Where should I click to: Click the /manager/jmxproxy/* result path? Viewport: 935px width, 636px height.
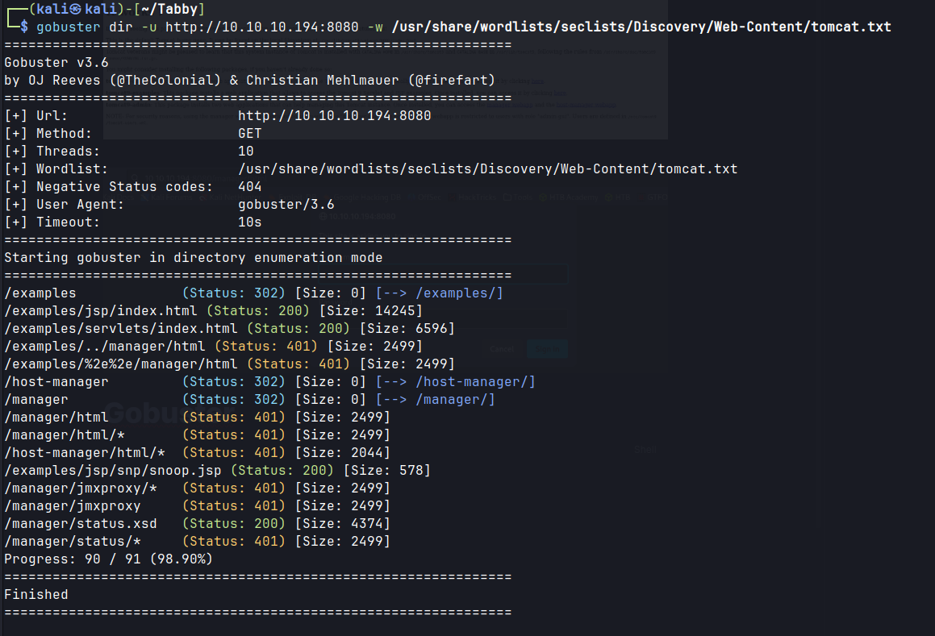[81, 488]
